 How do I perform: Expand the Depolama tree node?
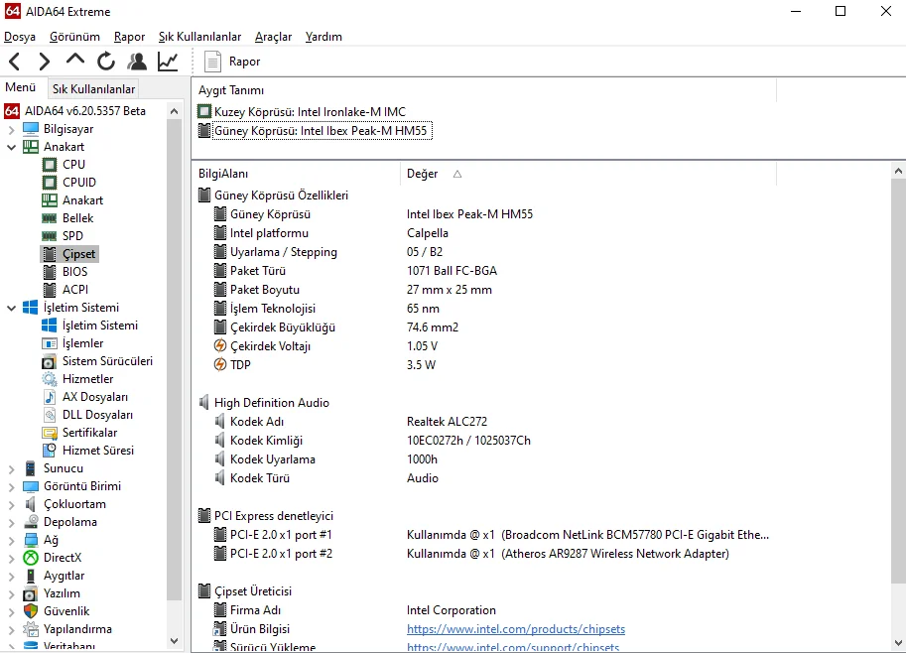click(x=12, y=522)
